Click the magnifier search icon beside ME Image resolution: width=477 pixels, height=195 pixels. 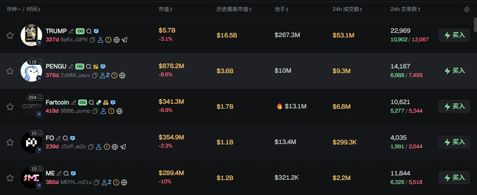(x=66, y=174)
